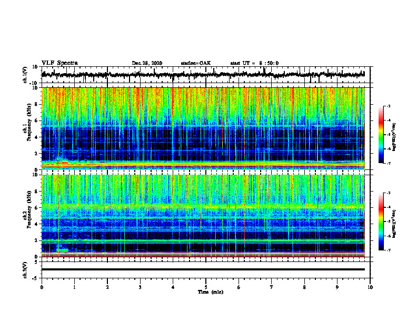The height and width of the screenshot is (322, 417).
Task: Click the time axis tick label "5" minutes
Action: [206, 287]
